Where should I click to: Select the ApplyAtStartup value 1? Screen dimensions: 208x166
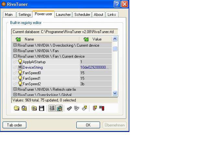(x=96, y=62)
